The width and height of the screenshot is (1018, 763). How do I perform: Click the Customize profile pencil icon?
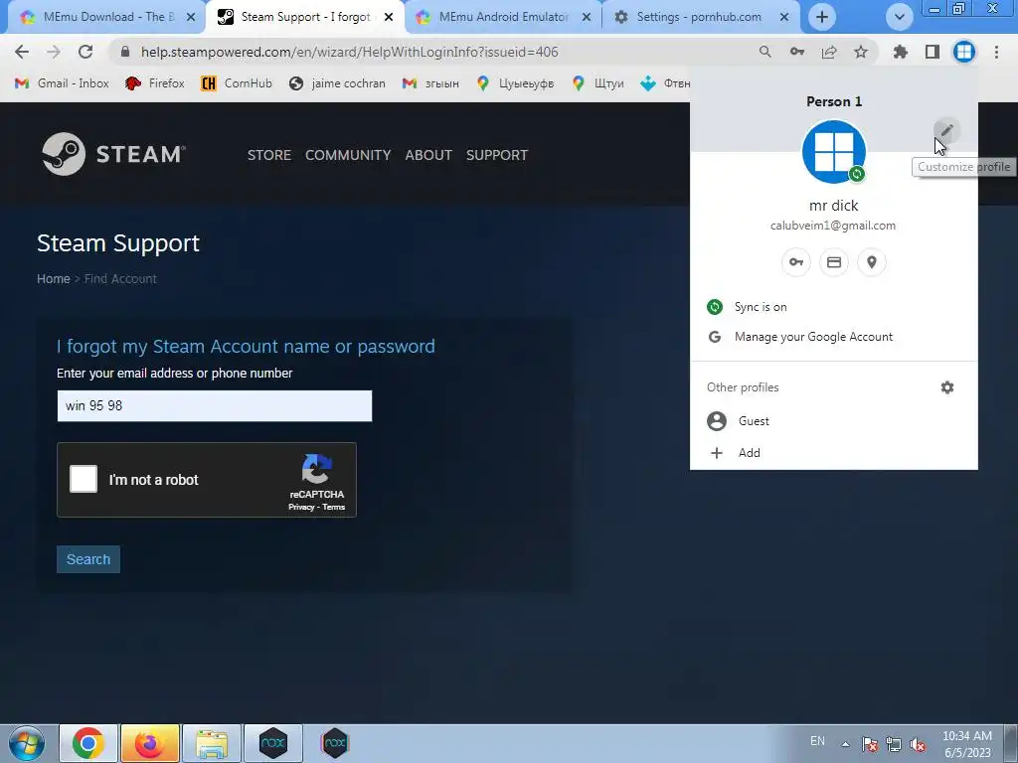point(947,130)
